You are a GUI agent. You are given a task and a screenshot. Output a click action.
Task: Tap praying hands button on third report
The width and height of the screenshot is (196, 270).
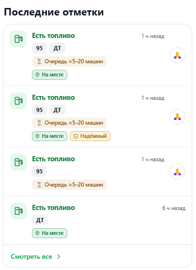pyautogui.click(x=177, y=172)
